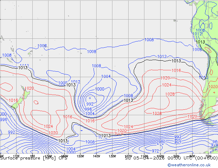
Task: Click the 1012 label over Peru
Action: point(197,34)
